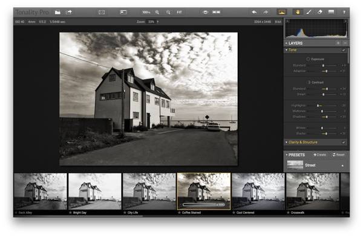Click the Exposure auto icon
363x236 pixels.
click(308, 59)
